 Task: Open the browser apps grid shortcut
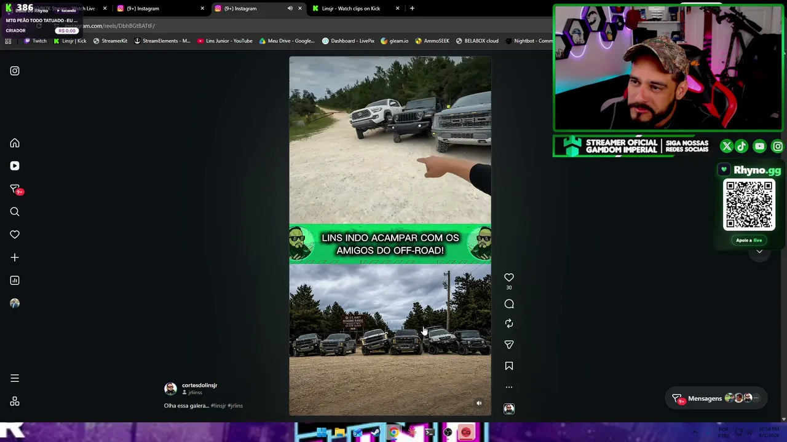(8, 41)
